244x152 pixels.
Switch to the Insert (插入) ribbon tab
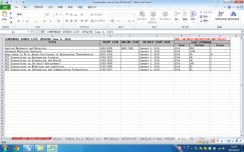[x=26, y=7]
